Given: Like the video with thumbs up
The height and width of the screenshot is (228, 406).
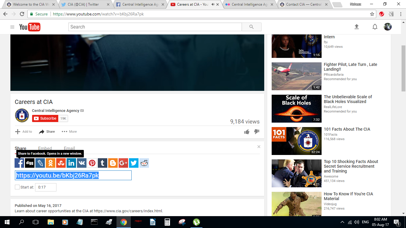Looking at the screenshot, I should coord(247,132).
